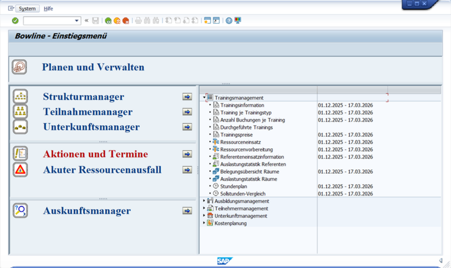Select Ressourceneinsatz tree entry
Viewport: 451px width, 268px height.
241,142
